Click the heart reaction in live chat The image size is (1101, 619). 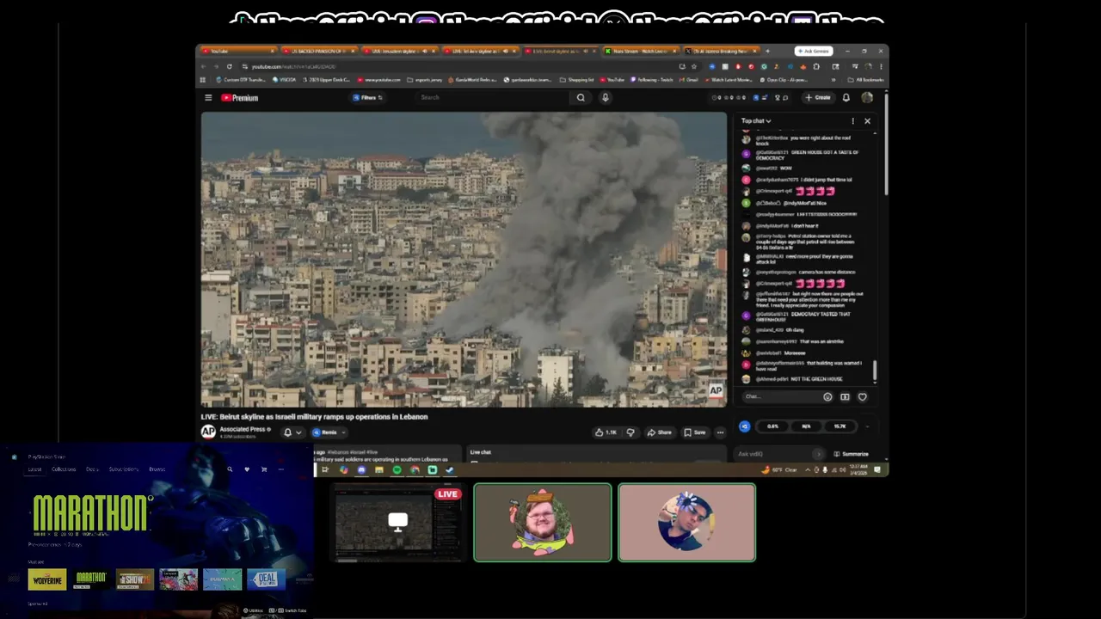[862, 397]
